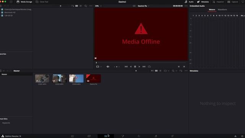Select the 128 GB SD volume
The image size is (245, 138).
(8, 15)
